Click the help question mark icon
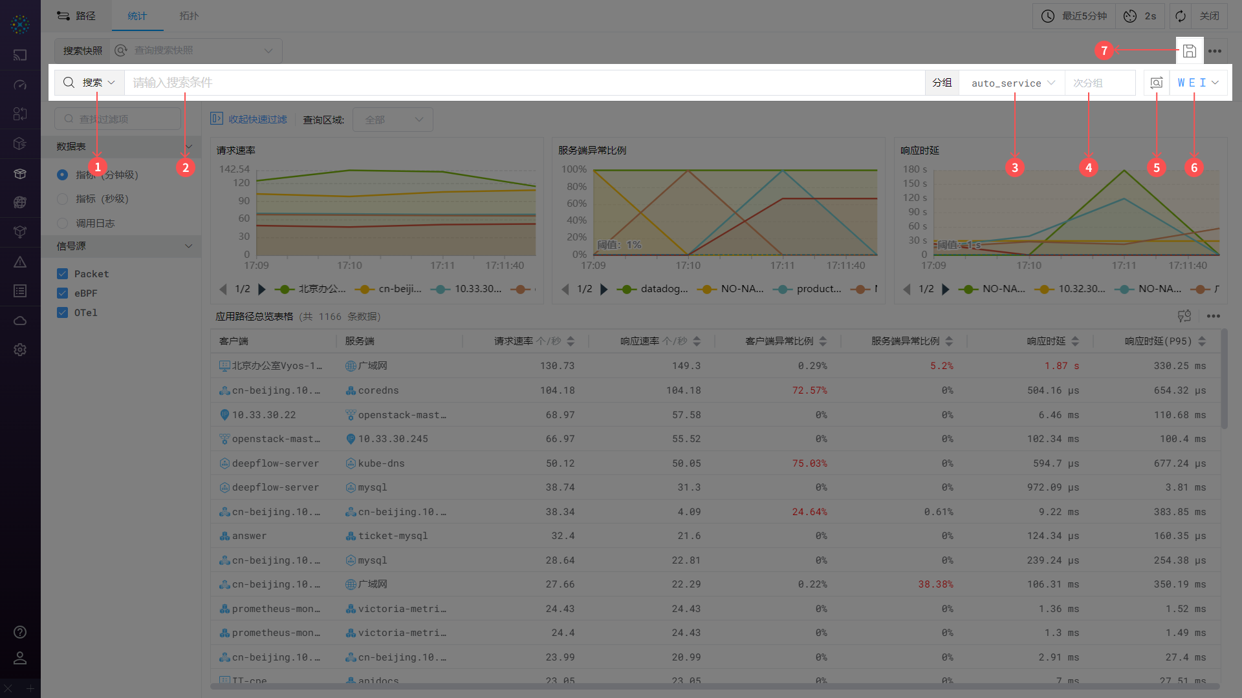 tap(20, 632)
